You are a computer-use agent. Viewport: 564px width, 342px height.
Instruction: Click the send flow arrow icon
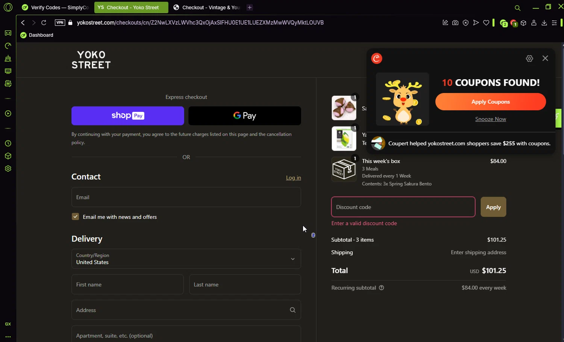click(476, 23)
